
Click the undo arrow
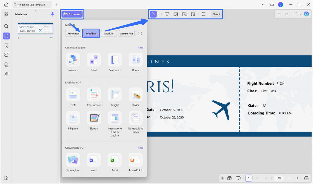coord(279,14)
